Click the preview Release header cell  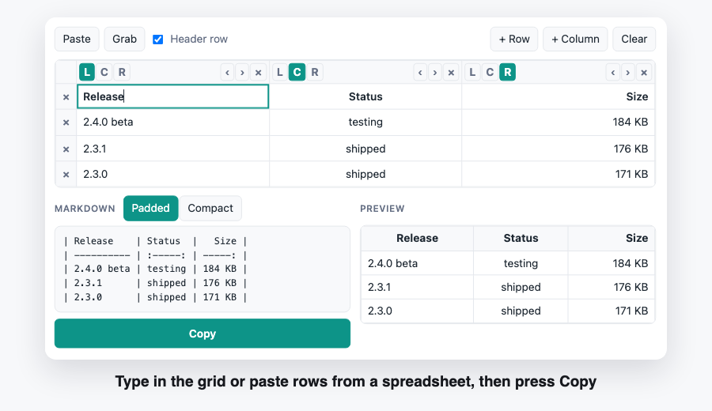pyautogui.click(x=417, y=238)
